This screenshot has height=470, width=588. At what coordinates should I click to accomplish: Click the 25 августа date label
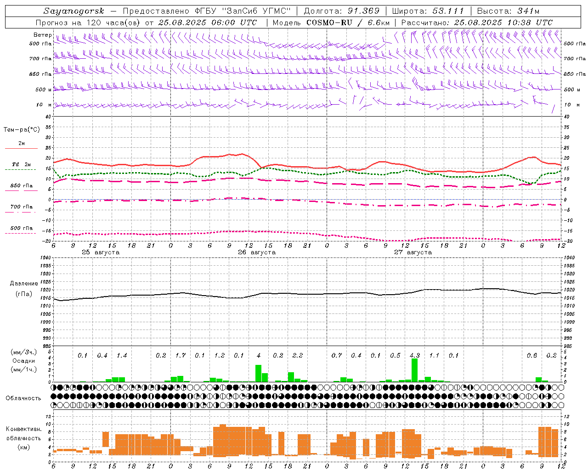point(101,252)
